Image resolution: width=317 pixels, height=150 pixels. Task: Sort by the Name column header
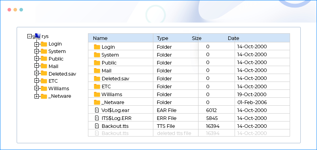tap(100, 38)
